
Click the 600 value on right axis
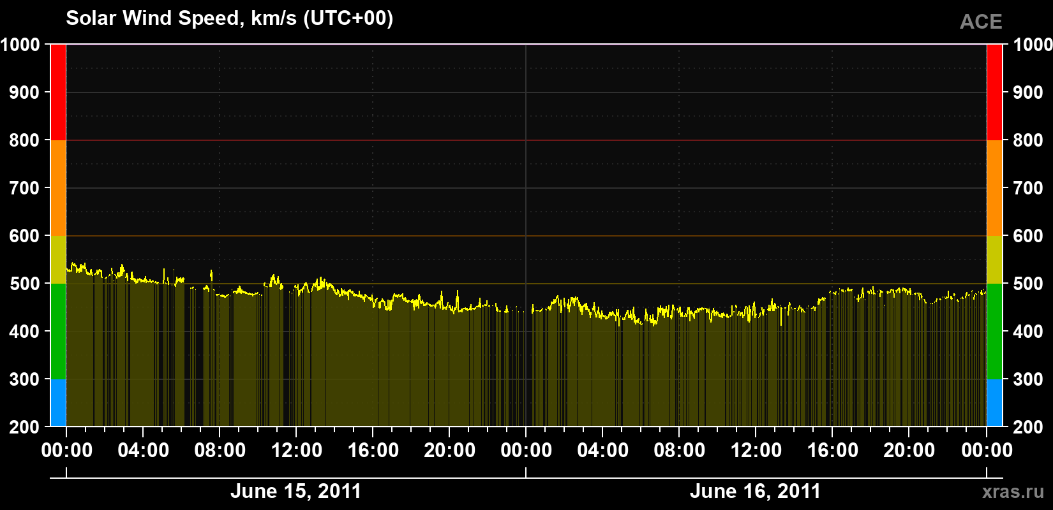pos(1028,236)
